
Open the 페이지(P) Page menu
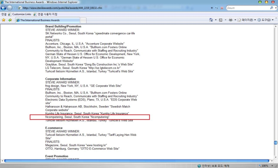pos(247,20)
